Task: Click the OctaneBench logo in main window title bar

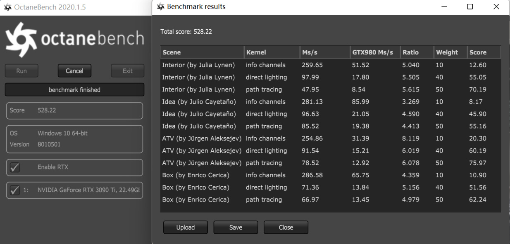Action: pos(8,7)
